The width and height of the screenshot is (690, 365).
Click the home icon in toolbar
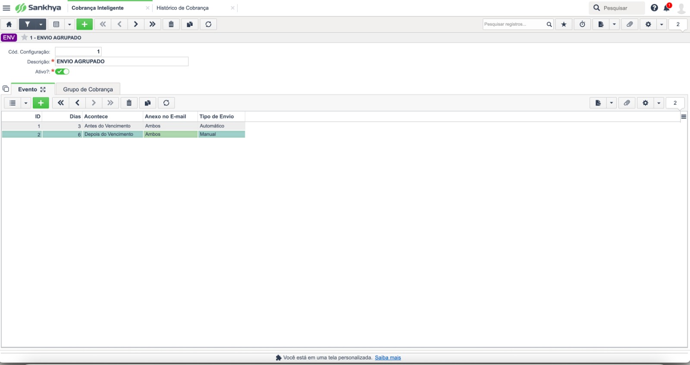[x=9, y=25]
